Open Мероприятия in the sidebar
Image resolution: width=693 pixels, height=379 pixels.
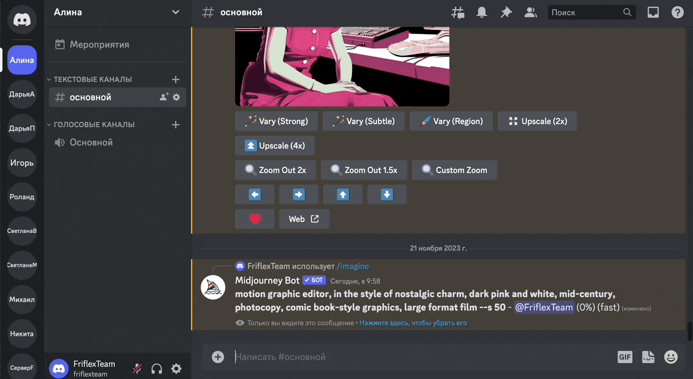[98, 44]
